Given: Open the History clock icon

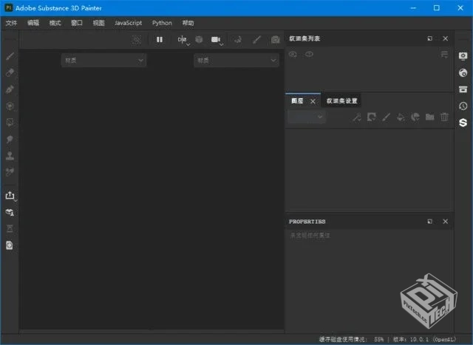Looking at the screenshot, I should click(463, 106).
